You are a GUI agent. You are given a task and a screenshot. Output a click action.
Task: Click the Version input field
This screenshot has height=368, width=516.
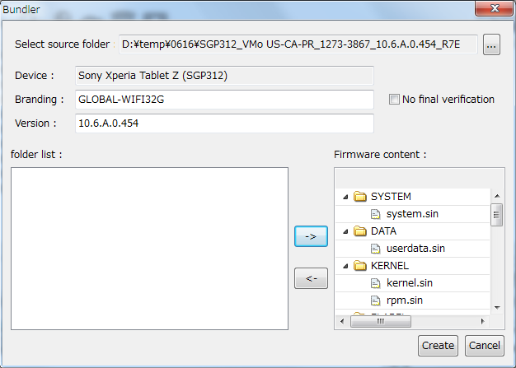(224, 123)
